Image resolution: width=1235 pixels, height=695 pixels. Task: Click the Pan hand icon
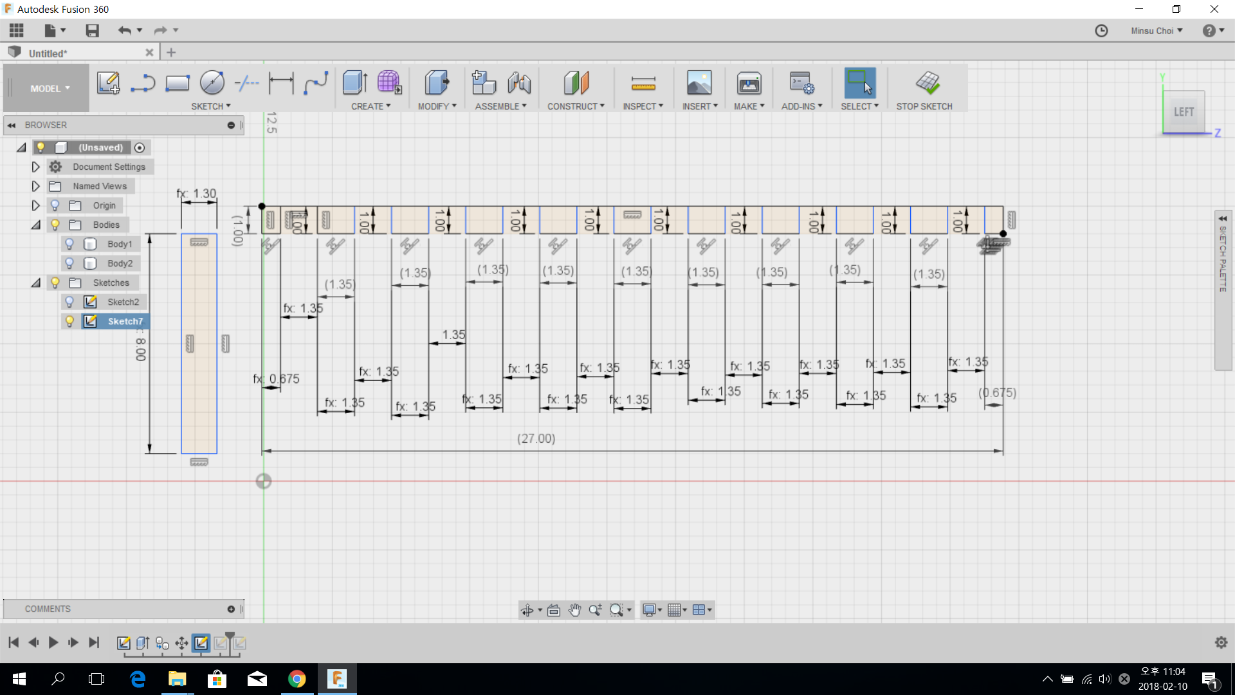[574, 610]
